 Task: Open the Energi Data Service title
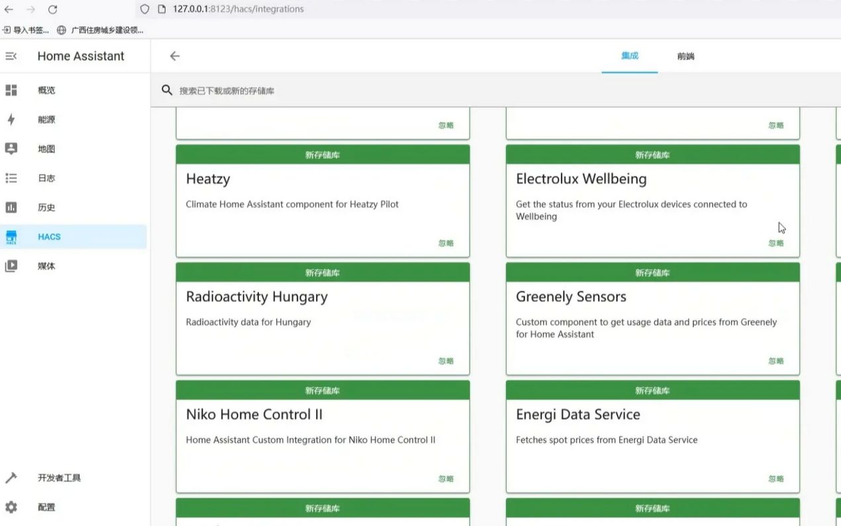tap(578, 415)
